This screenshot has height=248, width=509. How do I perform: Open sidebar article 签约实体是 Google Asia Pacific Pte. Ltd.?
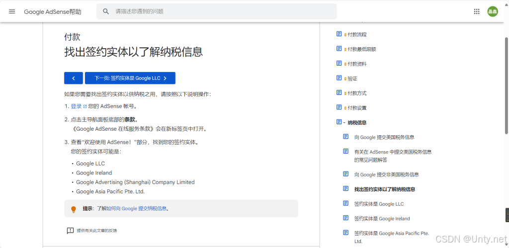(392, 237)
